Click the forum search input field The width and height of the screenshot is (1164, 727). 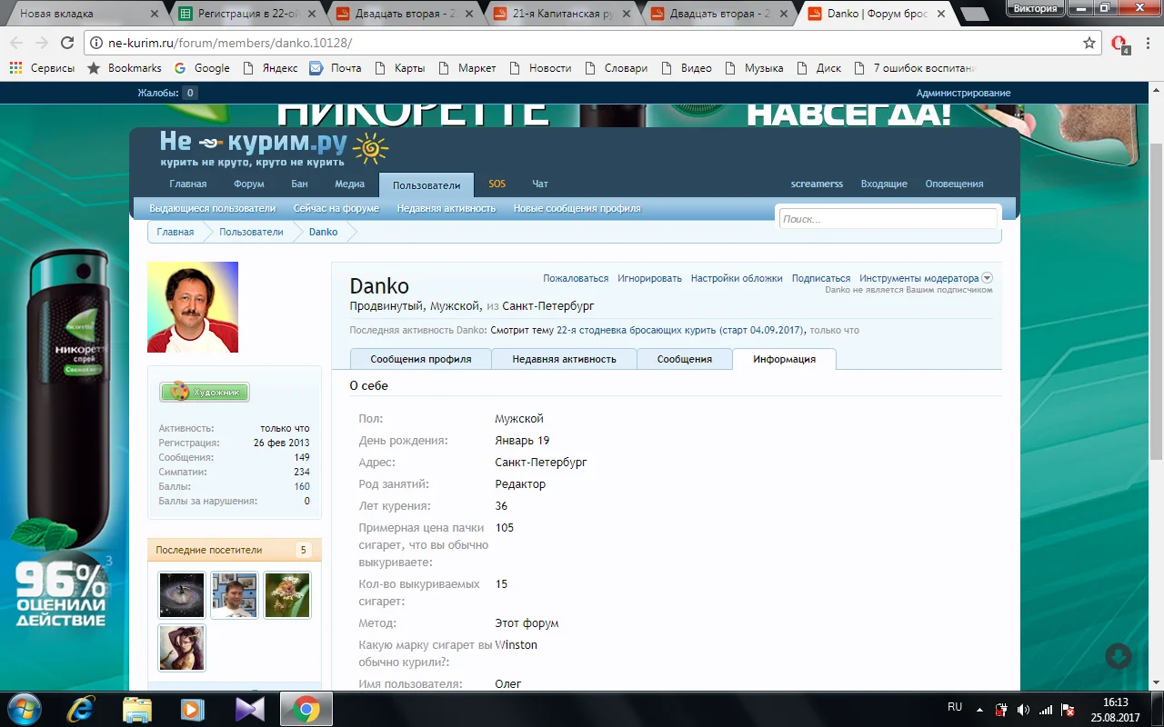(888, 219)
